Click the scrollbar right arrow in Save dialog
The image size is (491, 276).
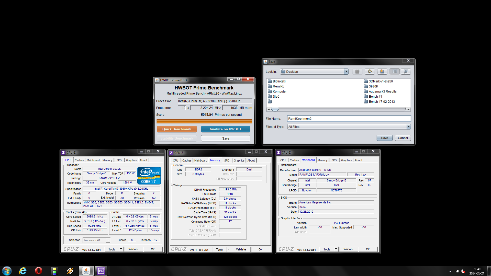pos(408,109)
